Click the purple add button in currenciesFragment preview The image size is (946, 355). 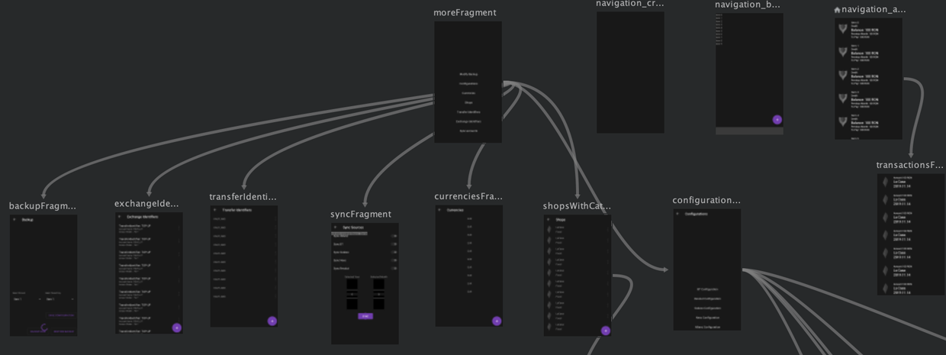(497, 321)
